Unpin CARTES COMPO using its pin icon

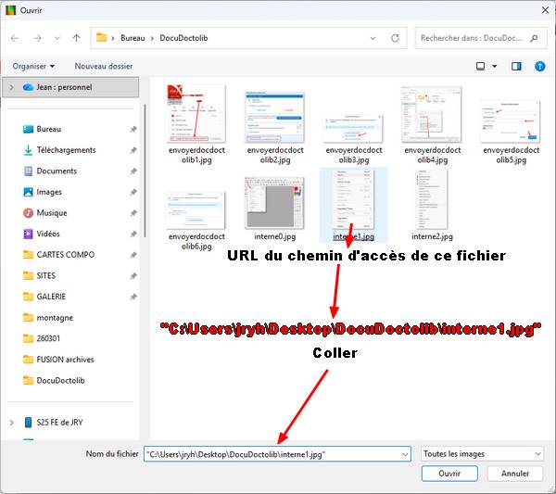click(133, 255)
